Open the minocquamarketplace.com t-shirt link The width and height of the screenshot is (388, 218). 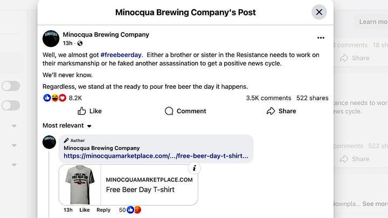[x=156, y=156]
